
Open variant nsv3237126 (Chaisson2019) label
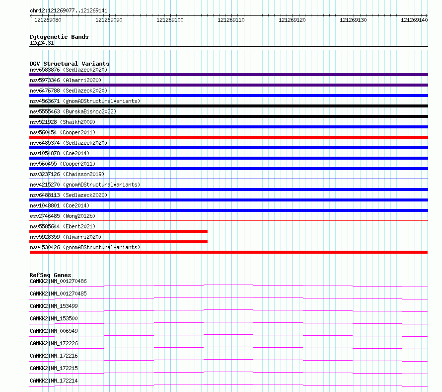coord(67,174)
